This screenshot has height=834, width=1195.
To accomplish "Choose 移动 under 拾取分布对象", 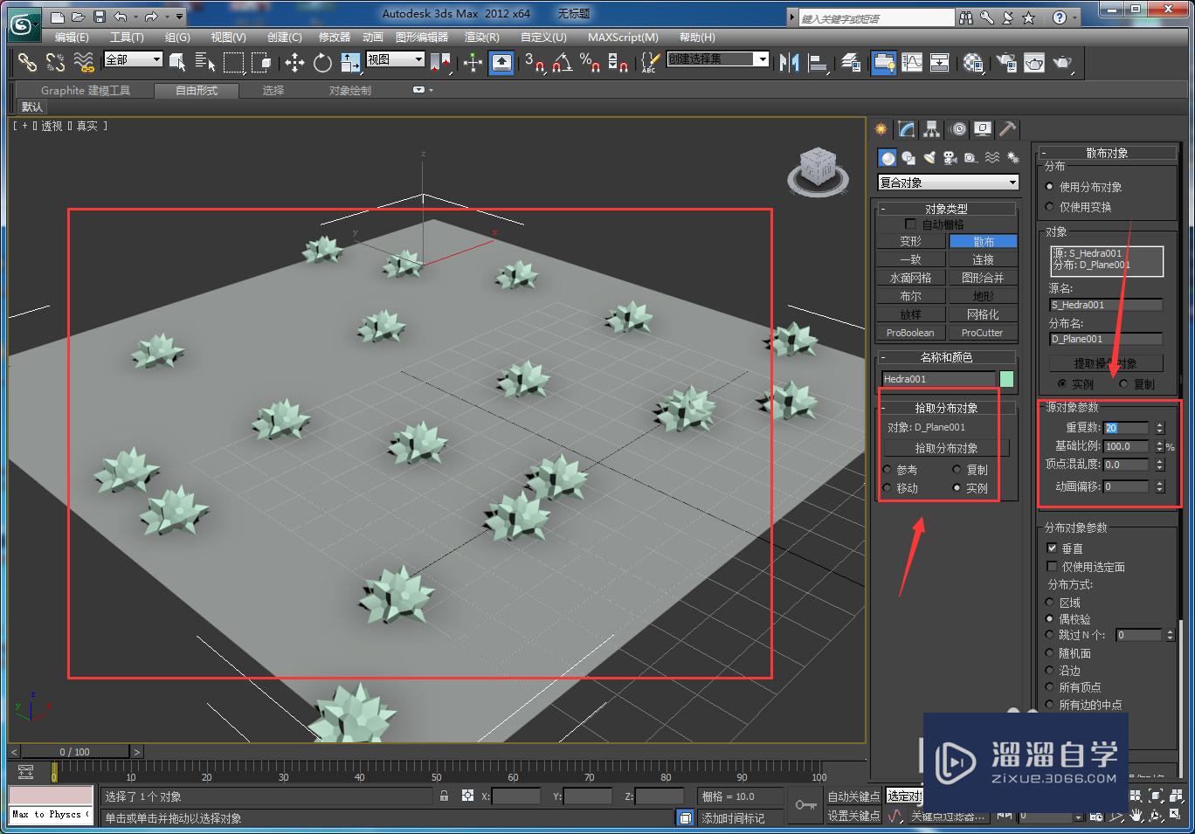I will 888,488.
